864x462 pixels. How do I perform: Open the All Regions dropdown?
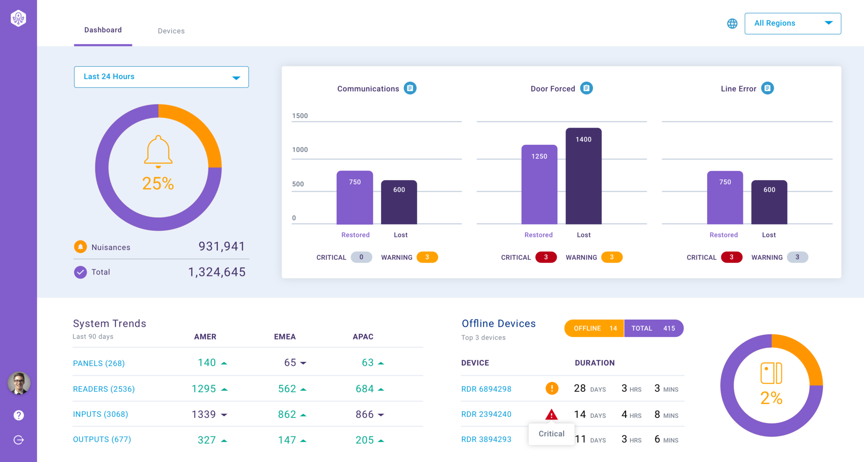pyautogui.click(x=793, y=24)
